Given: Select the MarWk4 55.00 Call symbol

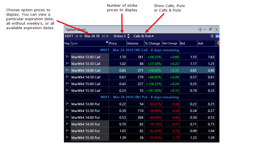Looking at the screenshot, I should 90,84.
